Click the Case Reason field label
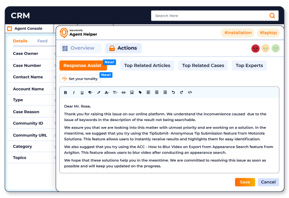Screen dimensions: 289x198 26,112
